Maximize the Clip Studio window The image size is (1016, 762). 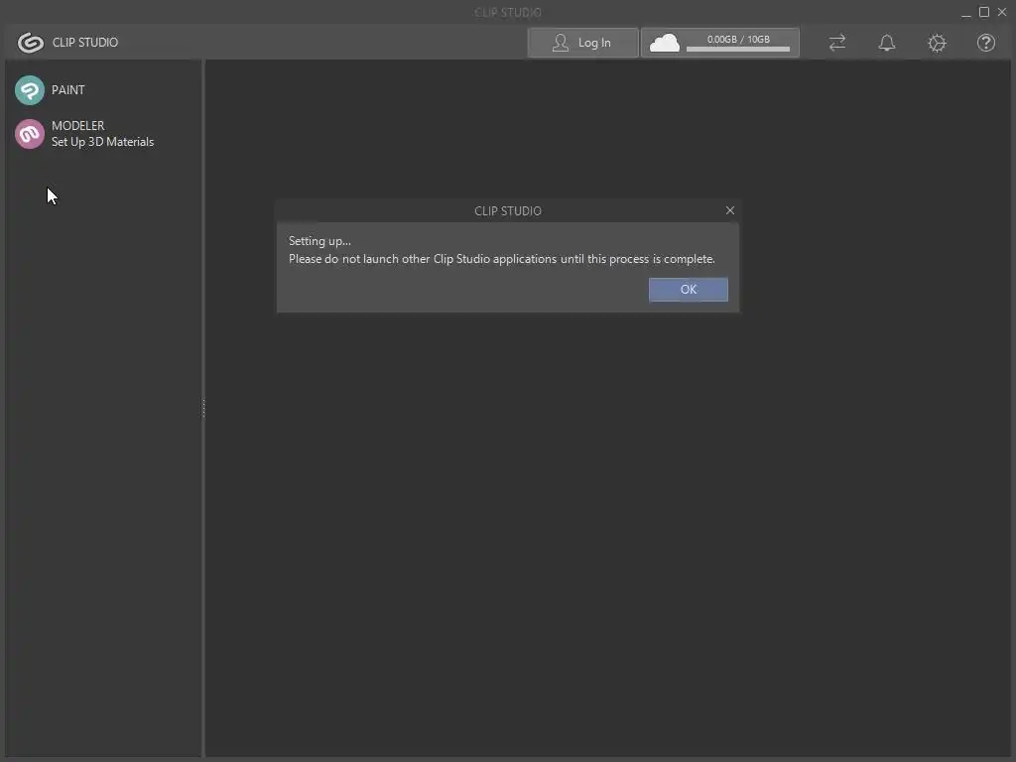click(983, 12)
